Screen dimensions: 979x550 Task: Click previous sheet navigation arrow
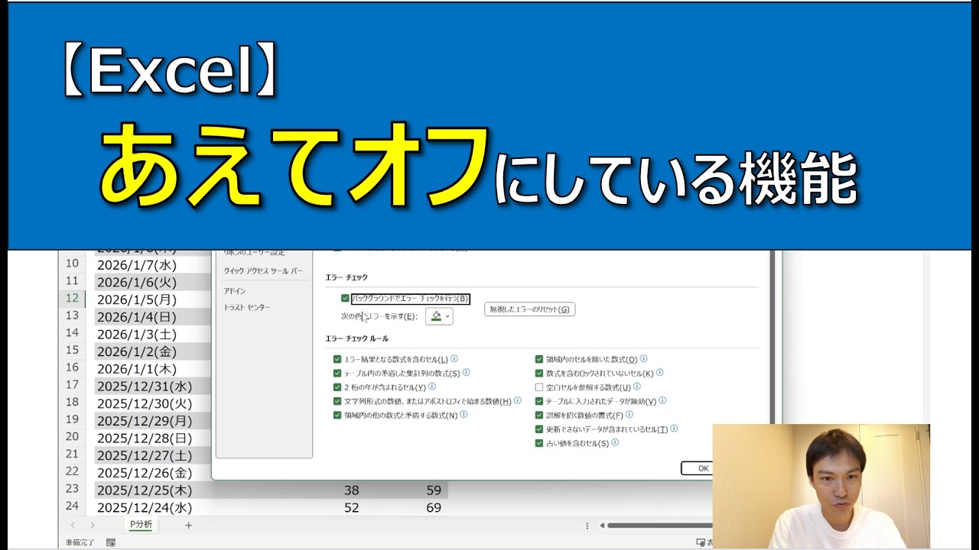tap(73, 525)
